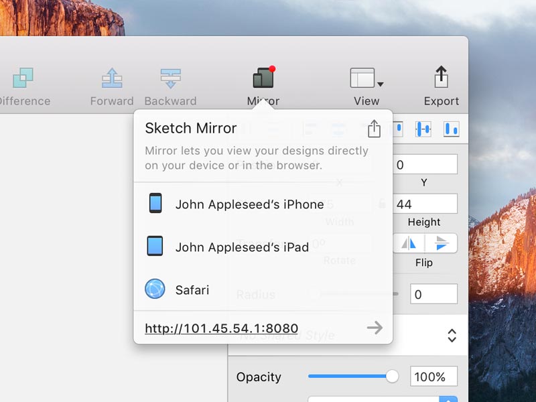The width and height of the screenshot is (536, 402).
Task: Click the Opacity 100% value field
Action: 433,377
